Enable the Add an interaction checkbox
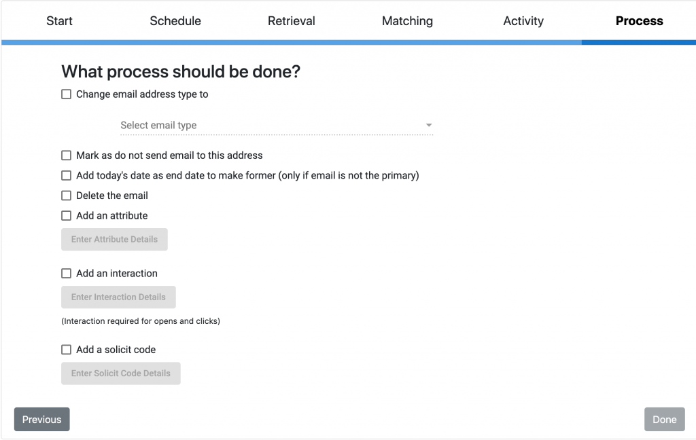The image size is (696, 440). (x=66, y=273)
